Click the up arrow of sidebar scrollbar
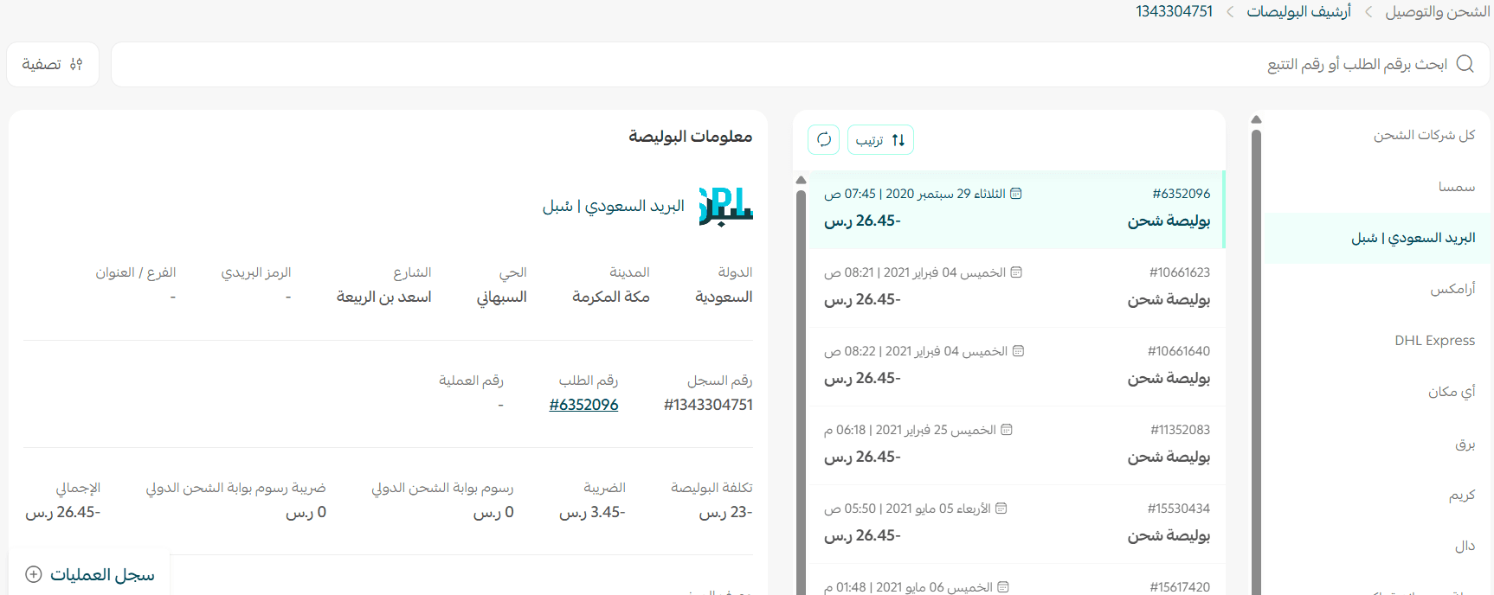Screen dimensions: 1494x595 pos(1256,119)
